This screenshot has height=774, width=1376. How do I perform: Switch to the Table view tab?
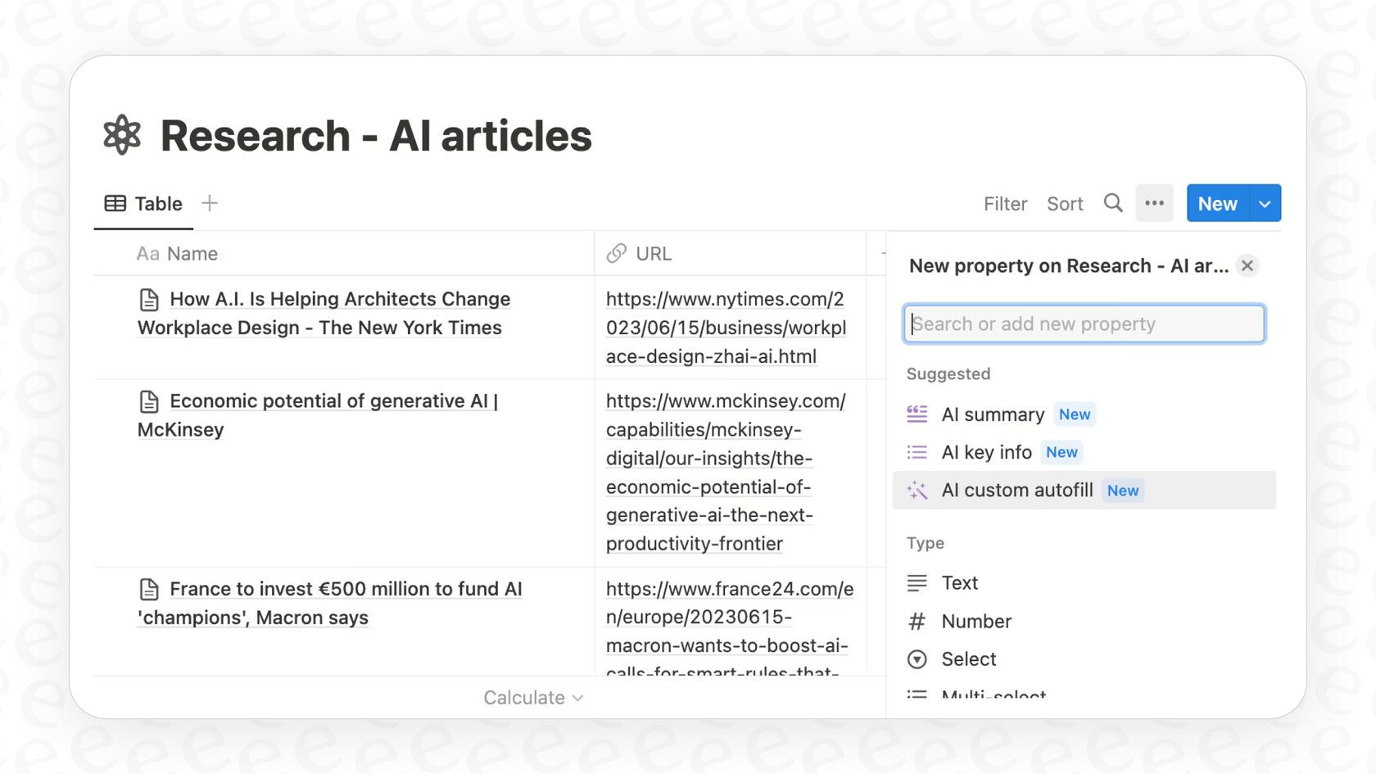click(143, 203)
